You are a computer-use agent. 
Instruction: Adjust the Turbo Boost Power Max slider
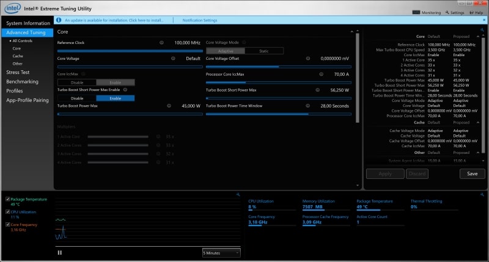(130, 114)
